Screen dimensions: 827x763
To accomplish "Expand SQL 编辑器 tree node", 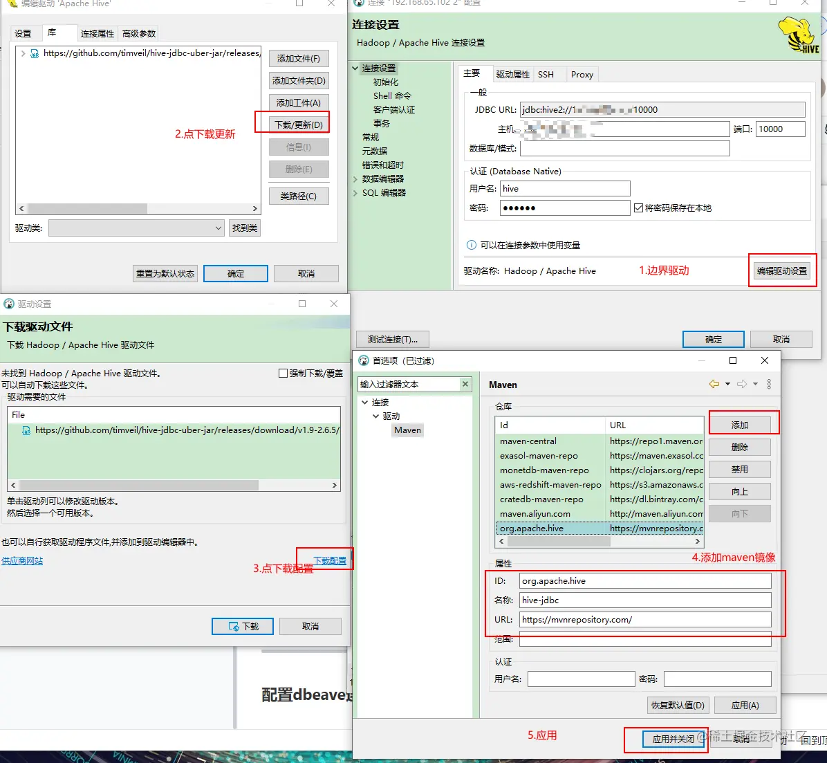I will [x=355, y=192].
